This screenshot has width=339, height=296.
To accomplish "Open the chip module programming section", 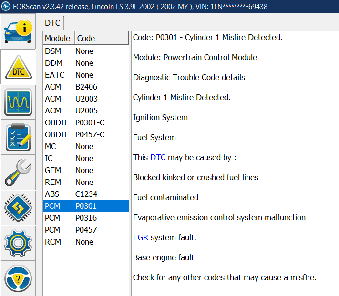I will click(18, 208).
